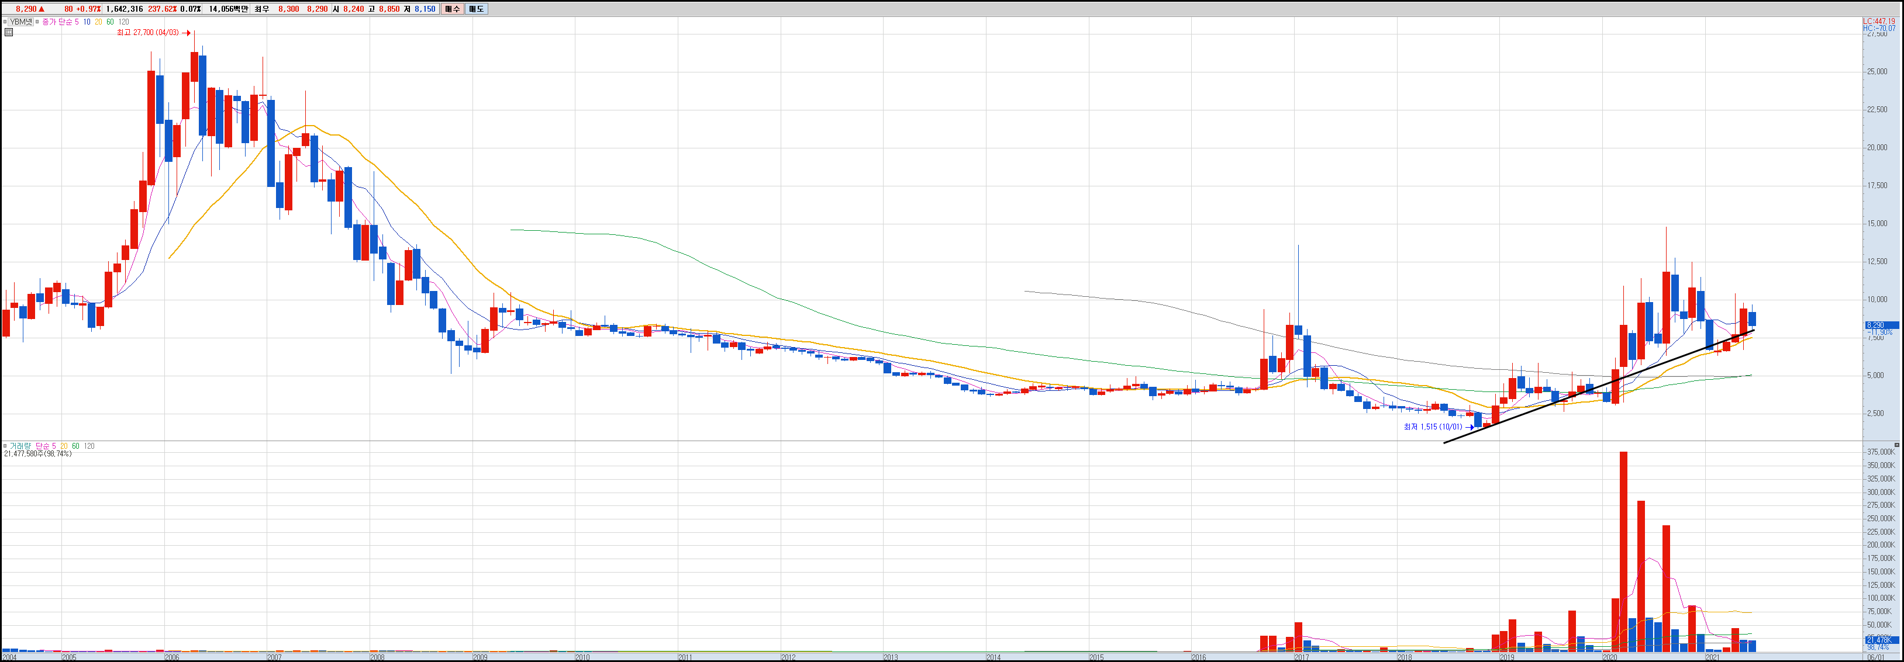Select the volume 120 moving average label

click(x=89, y=446)
